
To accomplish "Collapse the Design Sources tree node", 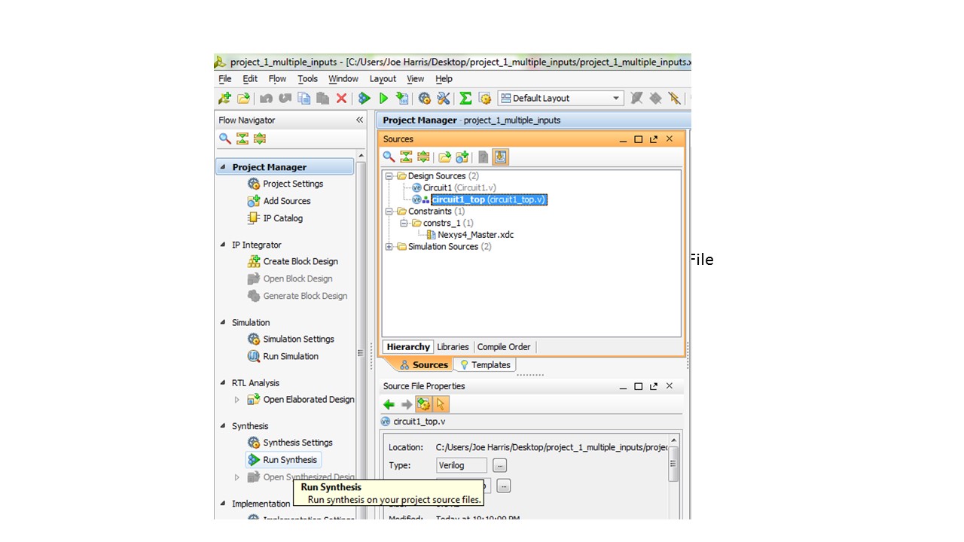I will tap(389, 176).
